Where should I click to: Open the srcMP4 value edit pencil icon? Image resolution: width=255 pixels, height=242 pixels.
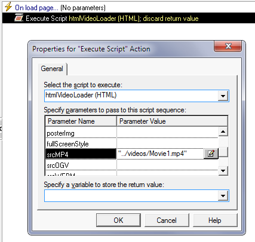211,154
